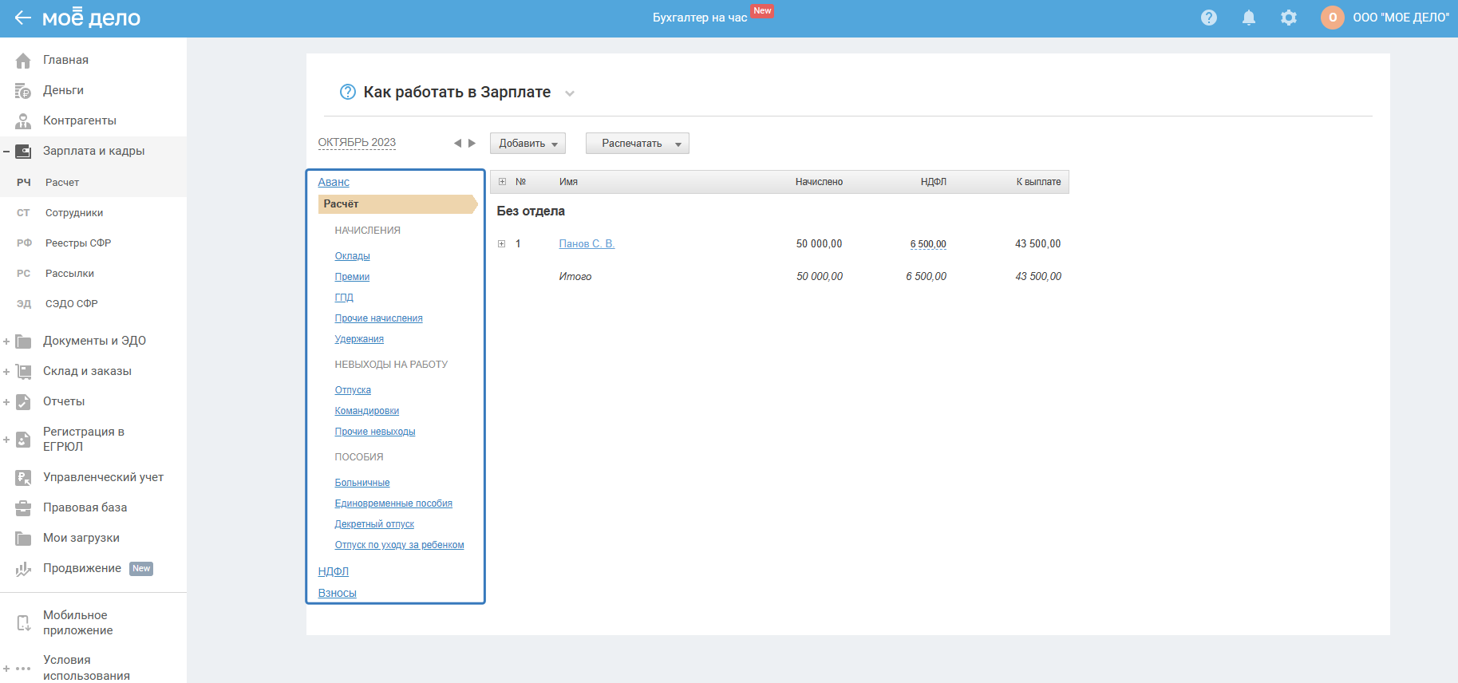
Task: Open the Добавить dropdown
Action: coord(527,144)
